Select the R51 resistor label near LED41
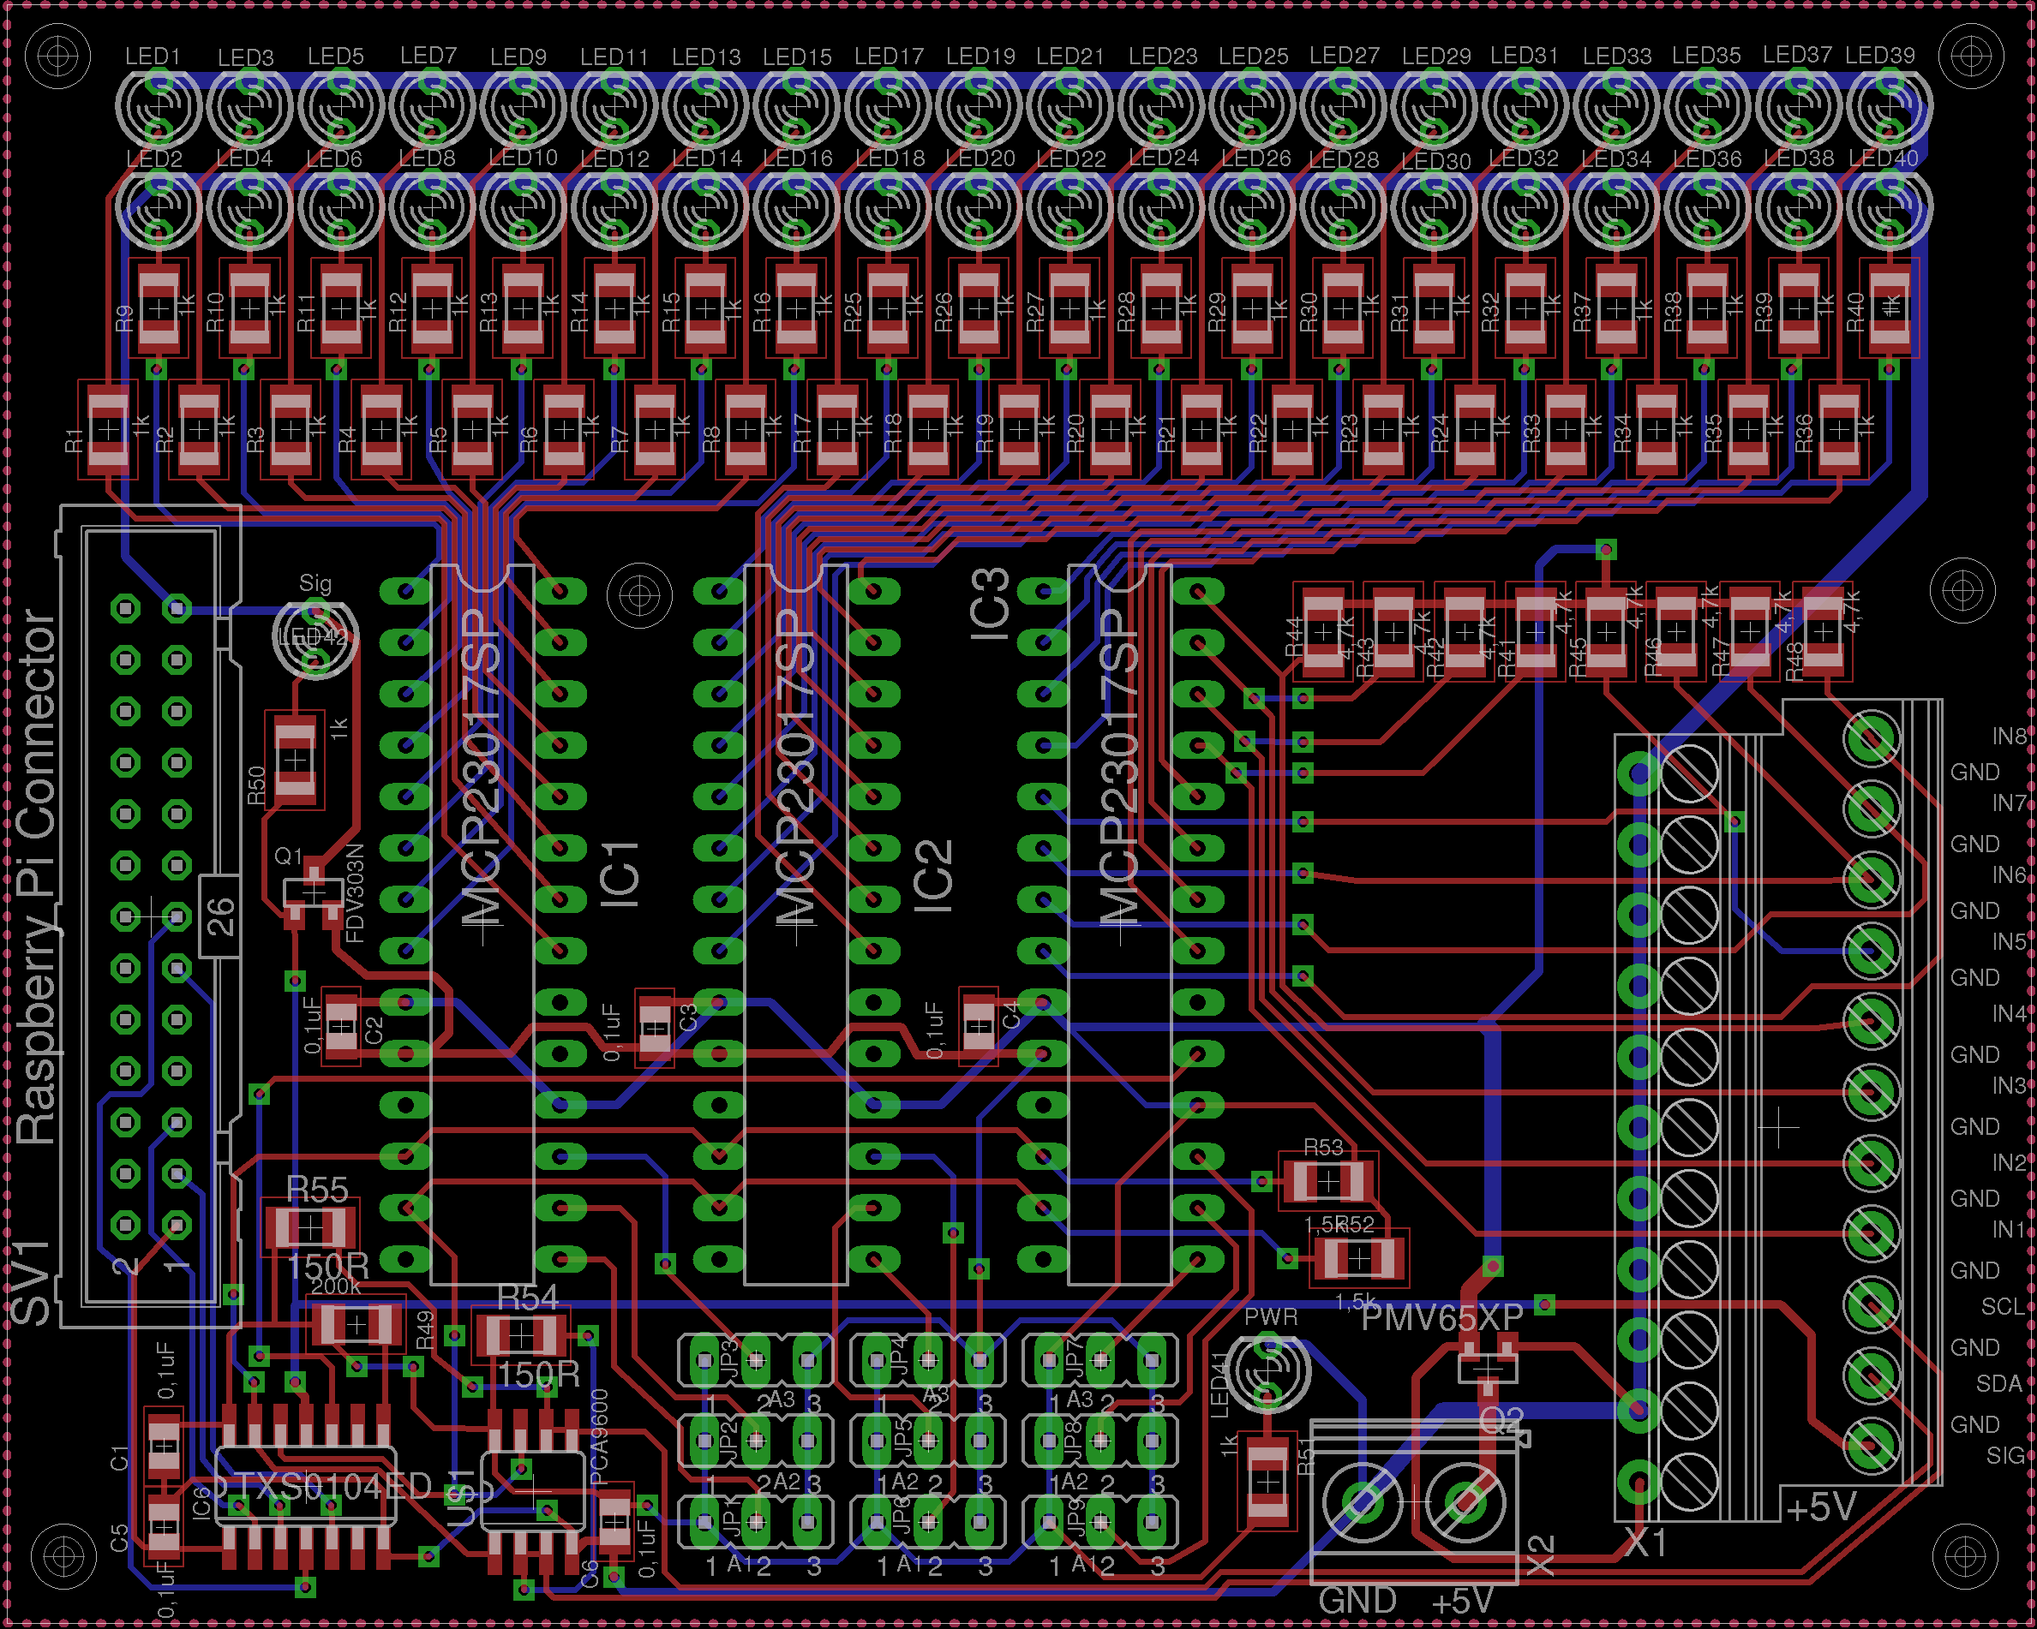Viewport: 2037px width, 1629px height. [x=1305, y=1456]
